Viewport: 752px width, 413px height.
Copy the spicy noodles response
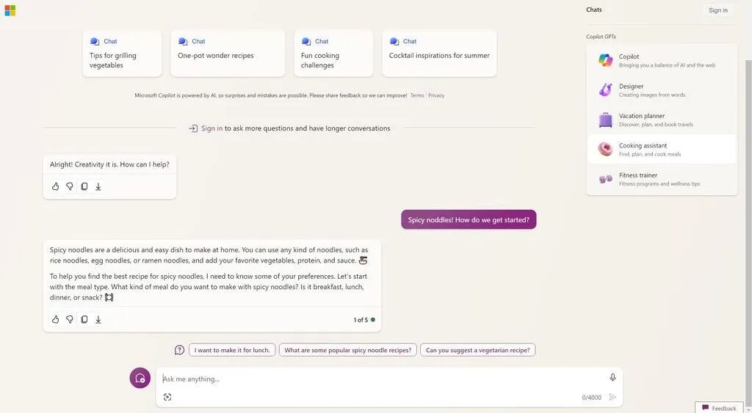[x=84, y=320]
